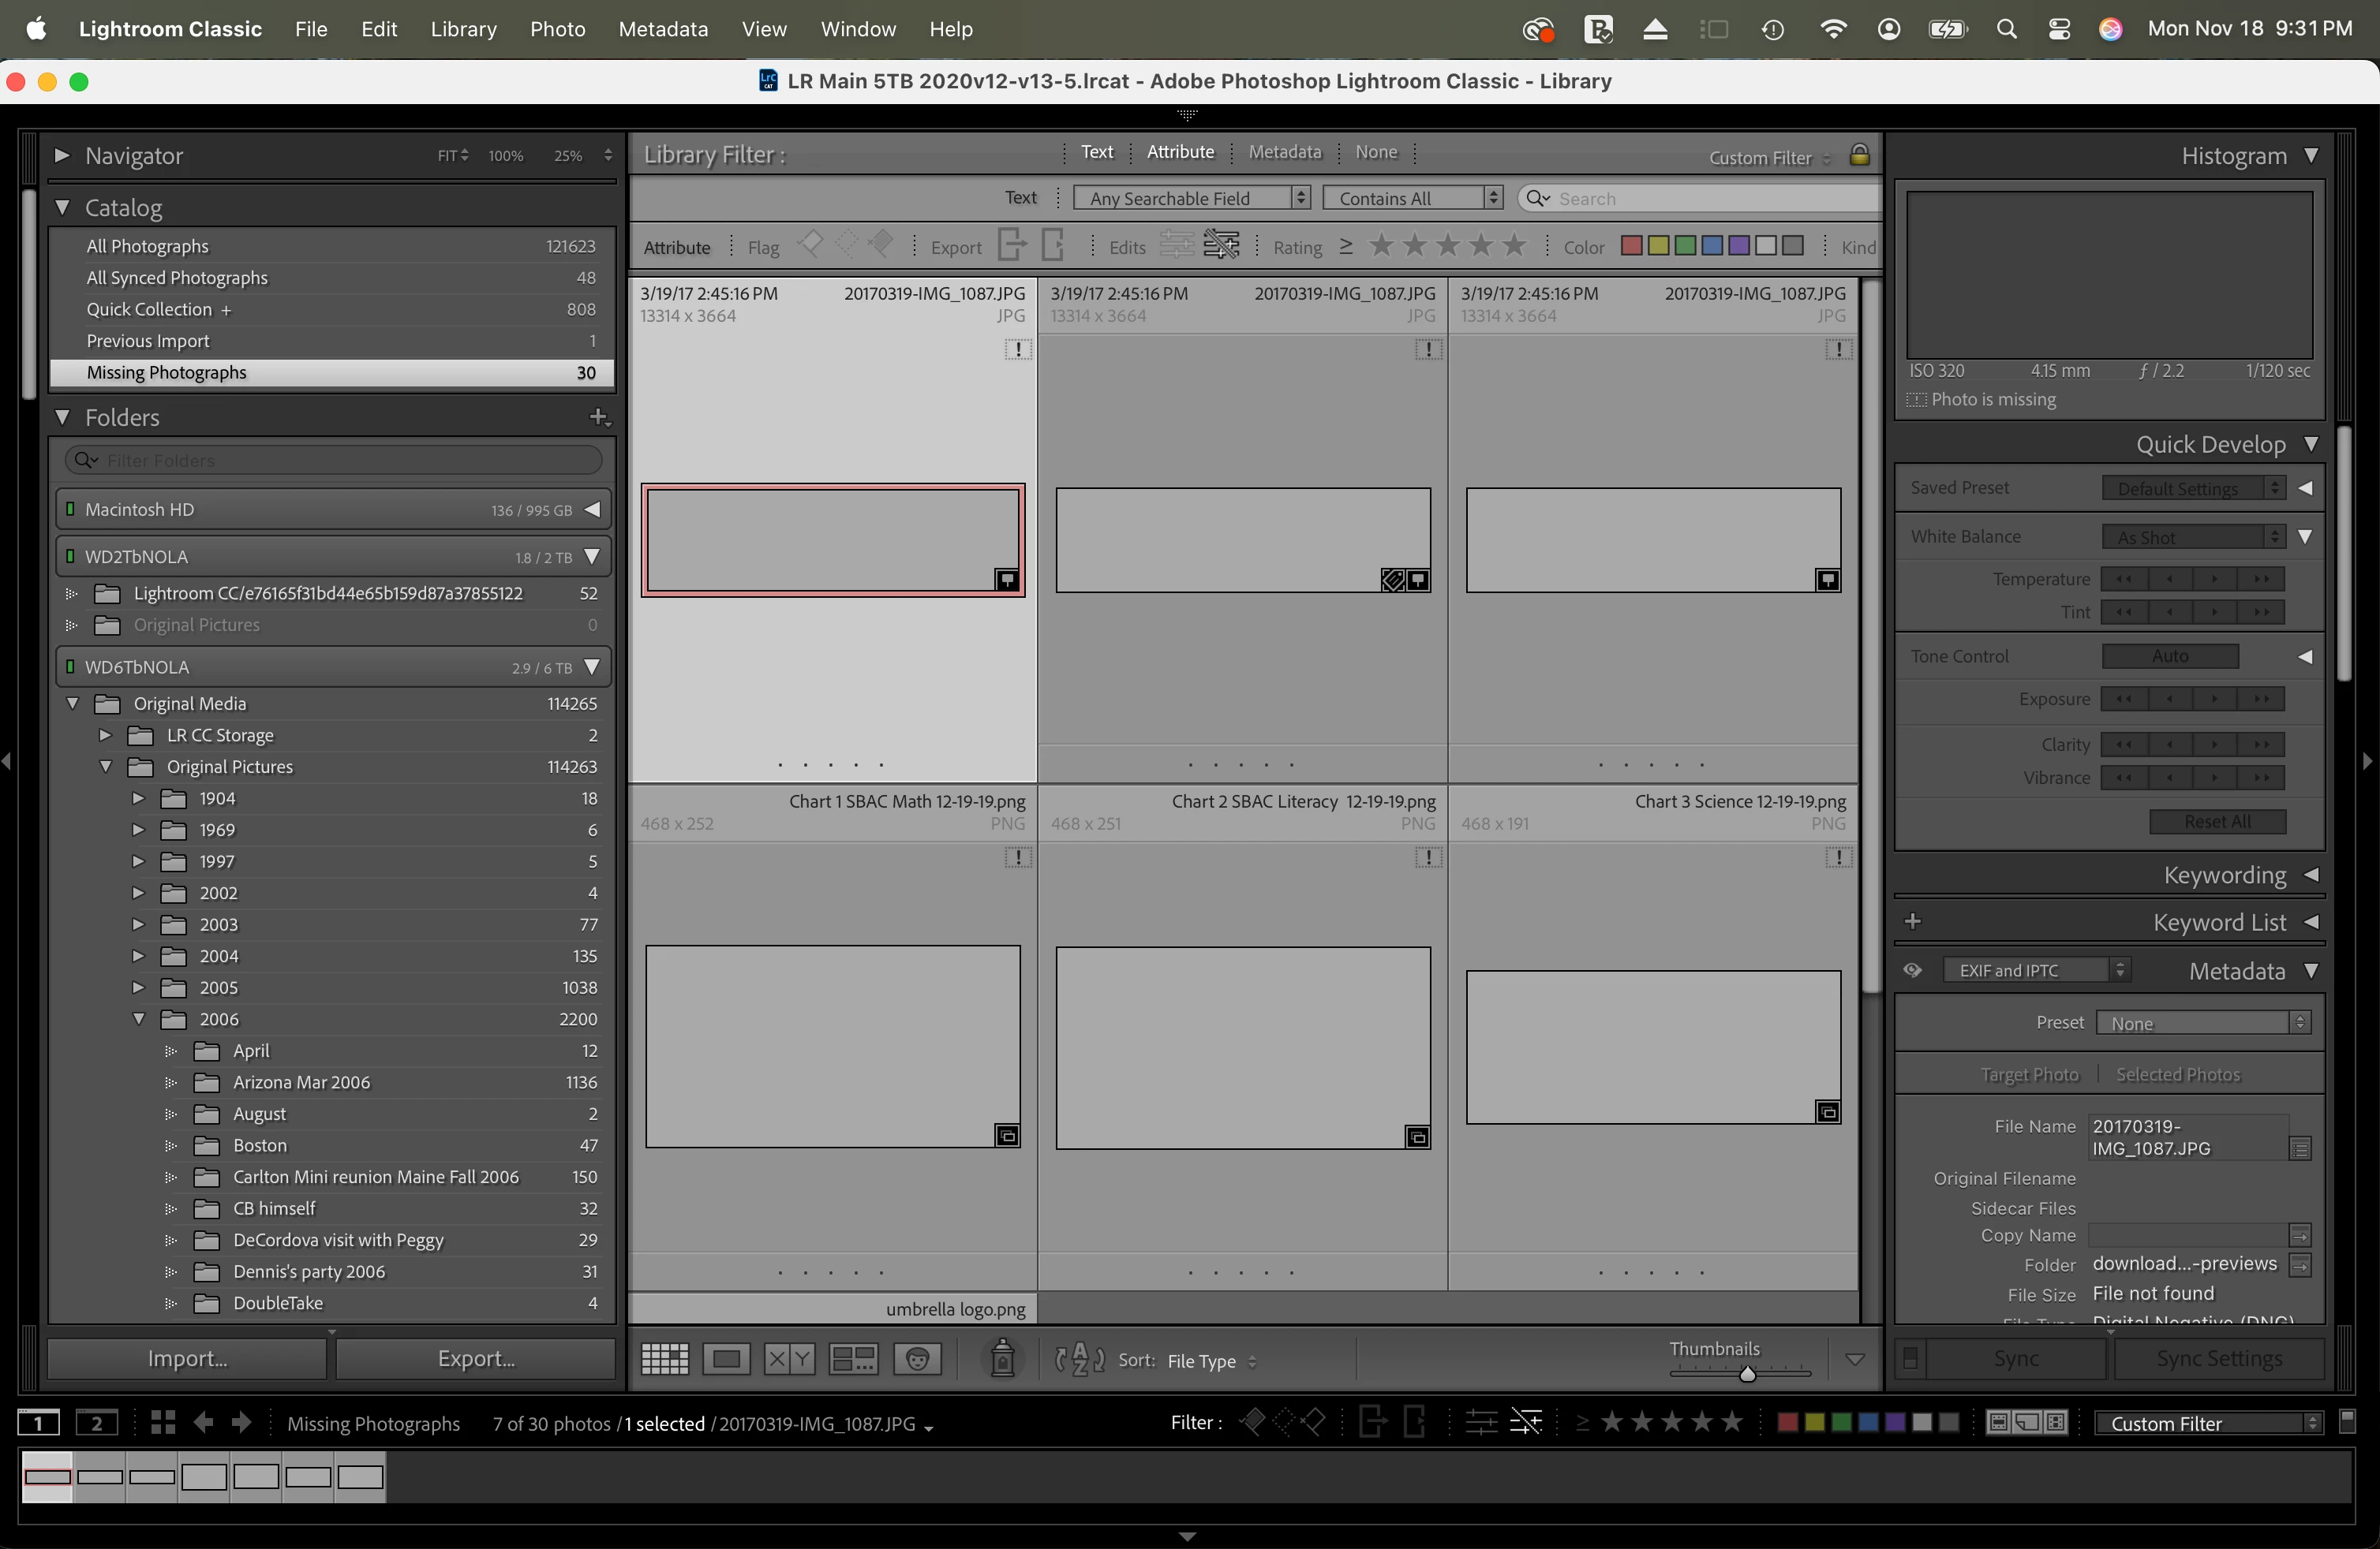Click the Import button

pos(187,1359)
